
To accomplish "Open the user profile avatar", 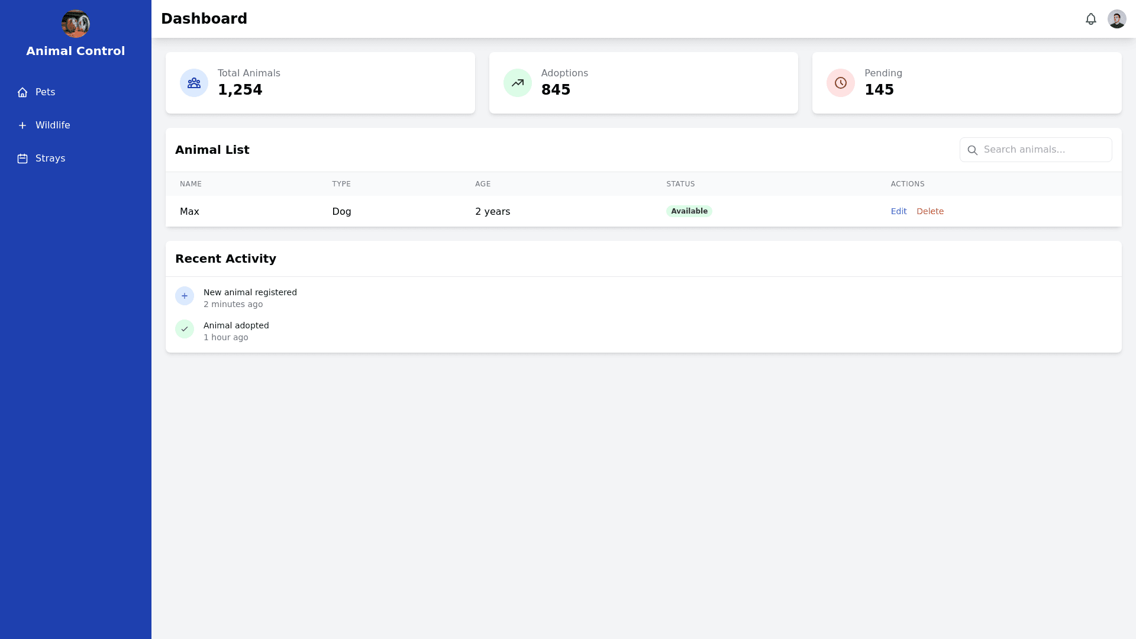I will click(1116, 19).
